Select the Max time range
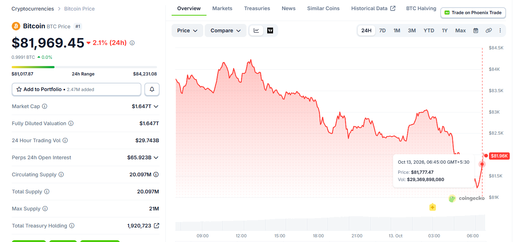Screen dimensions: 513x242 tap(461, 30)
